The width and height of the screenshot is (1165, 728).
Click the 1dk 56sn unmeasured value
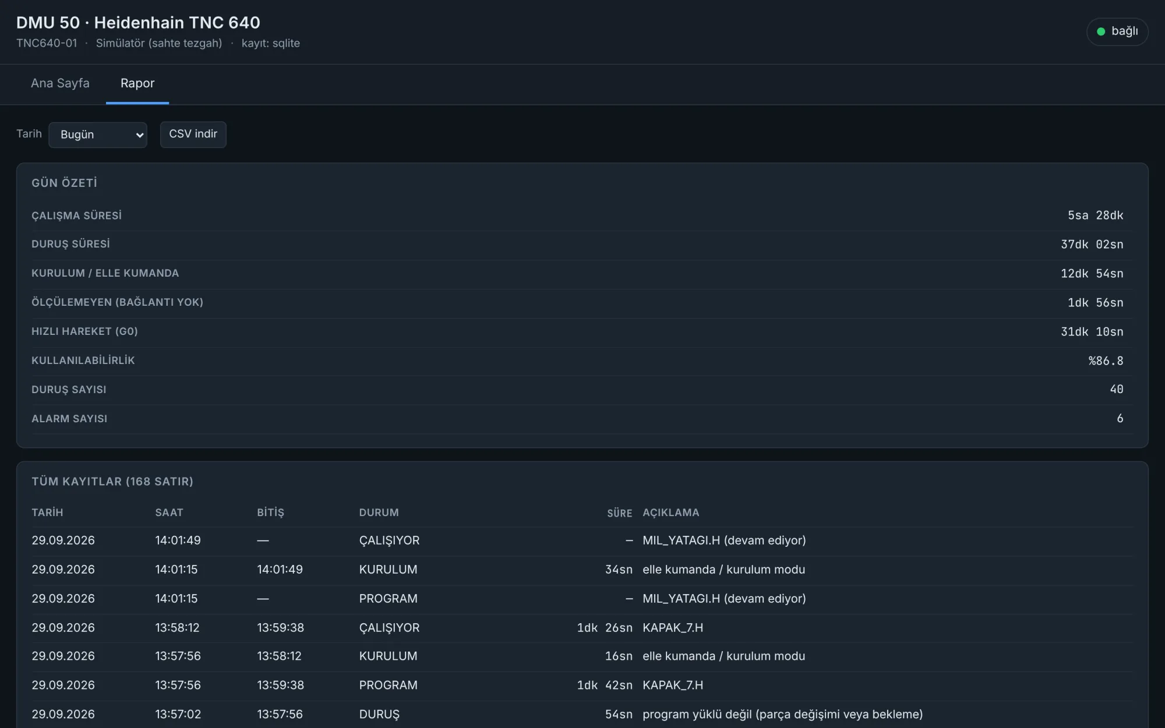pos(1095,303)
